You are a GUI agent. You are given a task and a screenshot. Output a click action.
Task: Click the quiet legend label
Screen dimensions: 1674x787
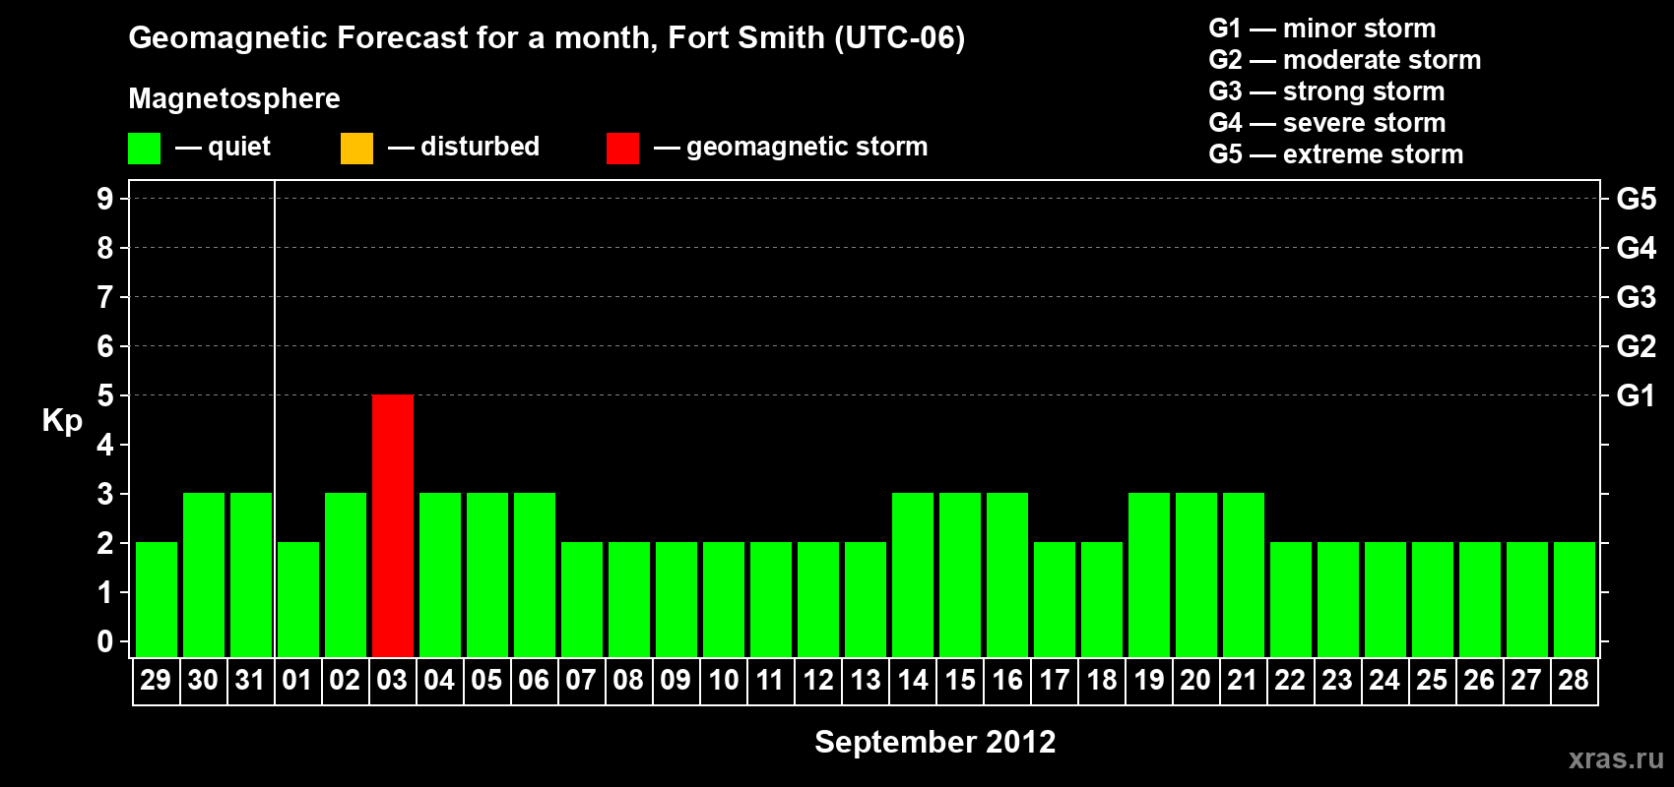click(x=239, y=147)
